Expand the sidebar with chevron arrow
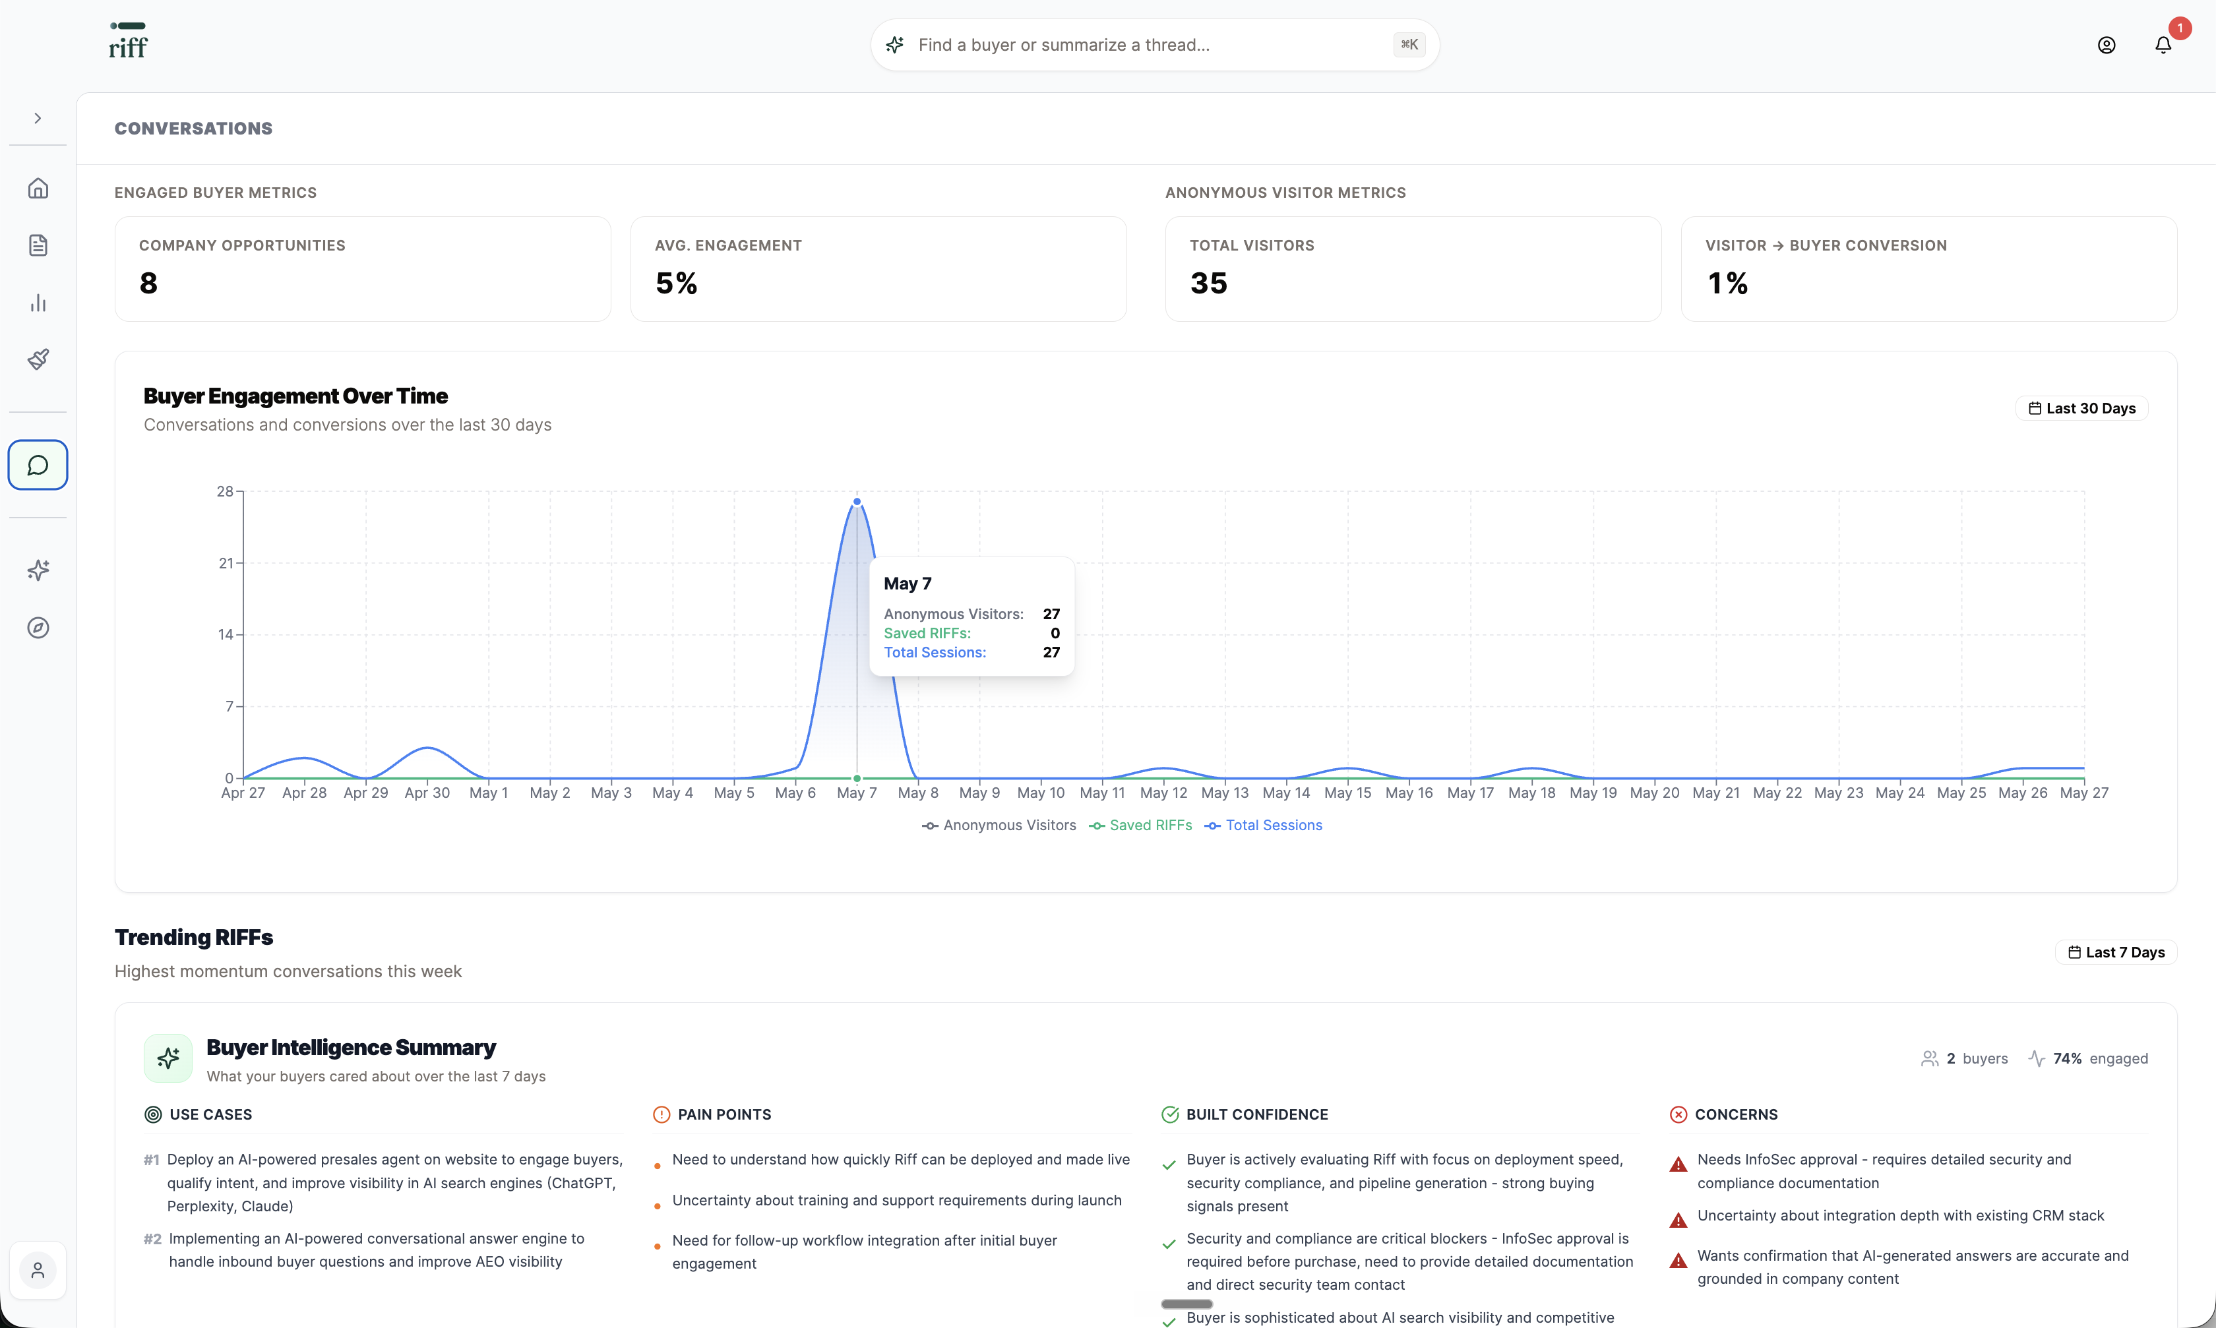The height and width of the screenshot is (1328, 2216). 38,118
